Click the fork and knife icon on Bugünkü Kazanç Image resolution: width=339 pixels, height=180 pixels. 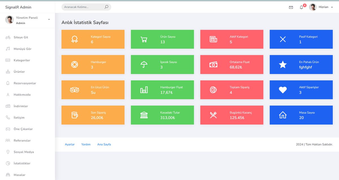(x=213, y=115)
